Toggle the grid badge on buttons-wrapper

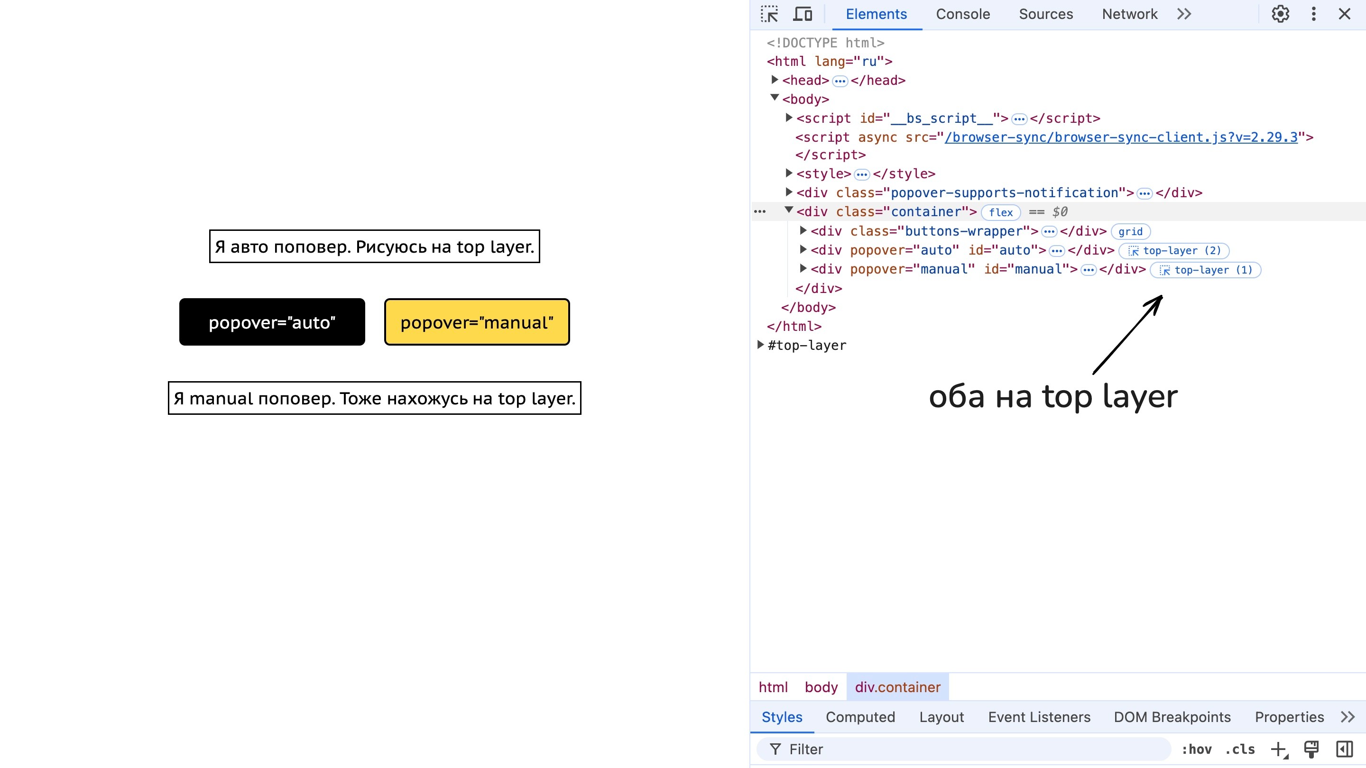tap(1130, 232)
